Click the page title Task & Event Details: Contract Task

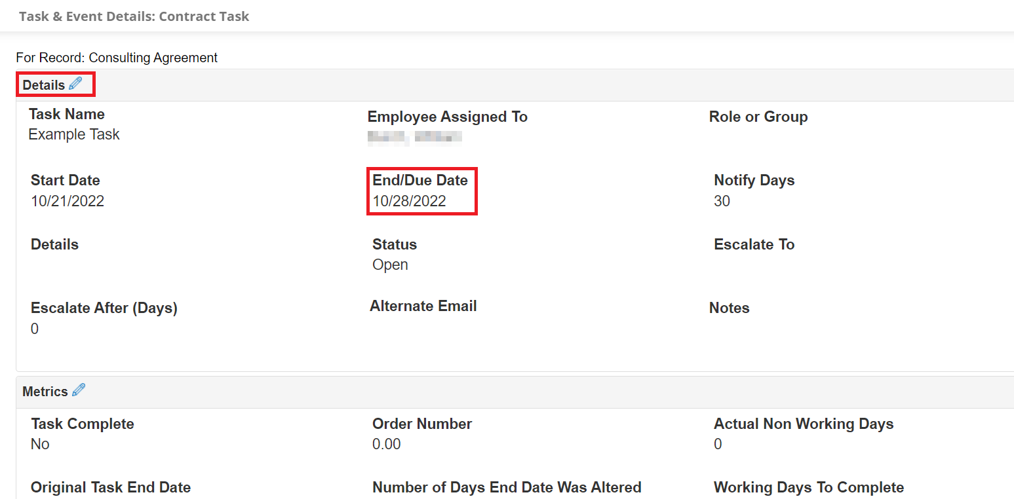tap(134, 16)
